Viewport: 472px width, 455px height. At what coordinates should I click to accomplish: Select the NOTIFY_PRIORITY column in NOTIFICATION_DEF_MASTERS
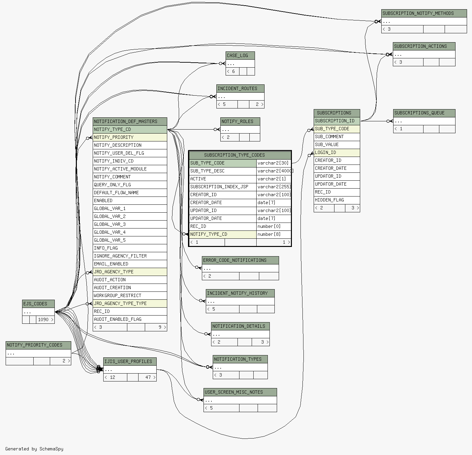(x=130, y=137)
